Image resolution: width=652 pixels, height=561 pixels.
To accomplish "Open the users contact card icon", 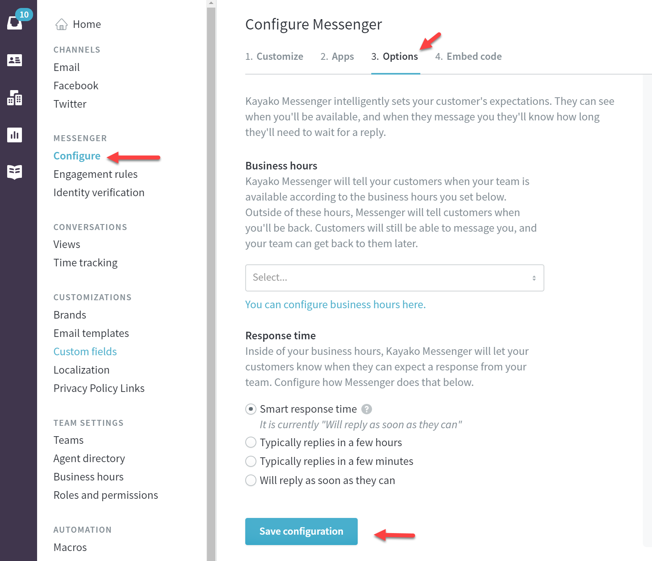I will pyautogui.click(x=15, y=60).
